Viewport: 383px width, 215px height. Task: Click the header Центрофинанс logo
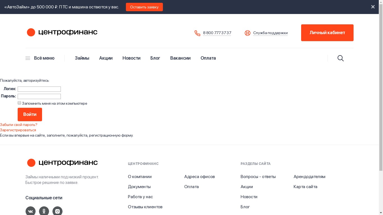tap(62, 32)
